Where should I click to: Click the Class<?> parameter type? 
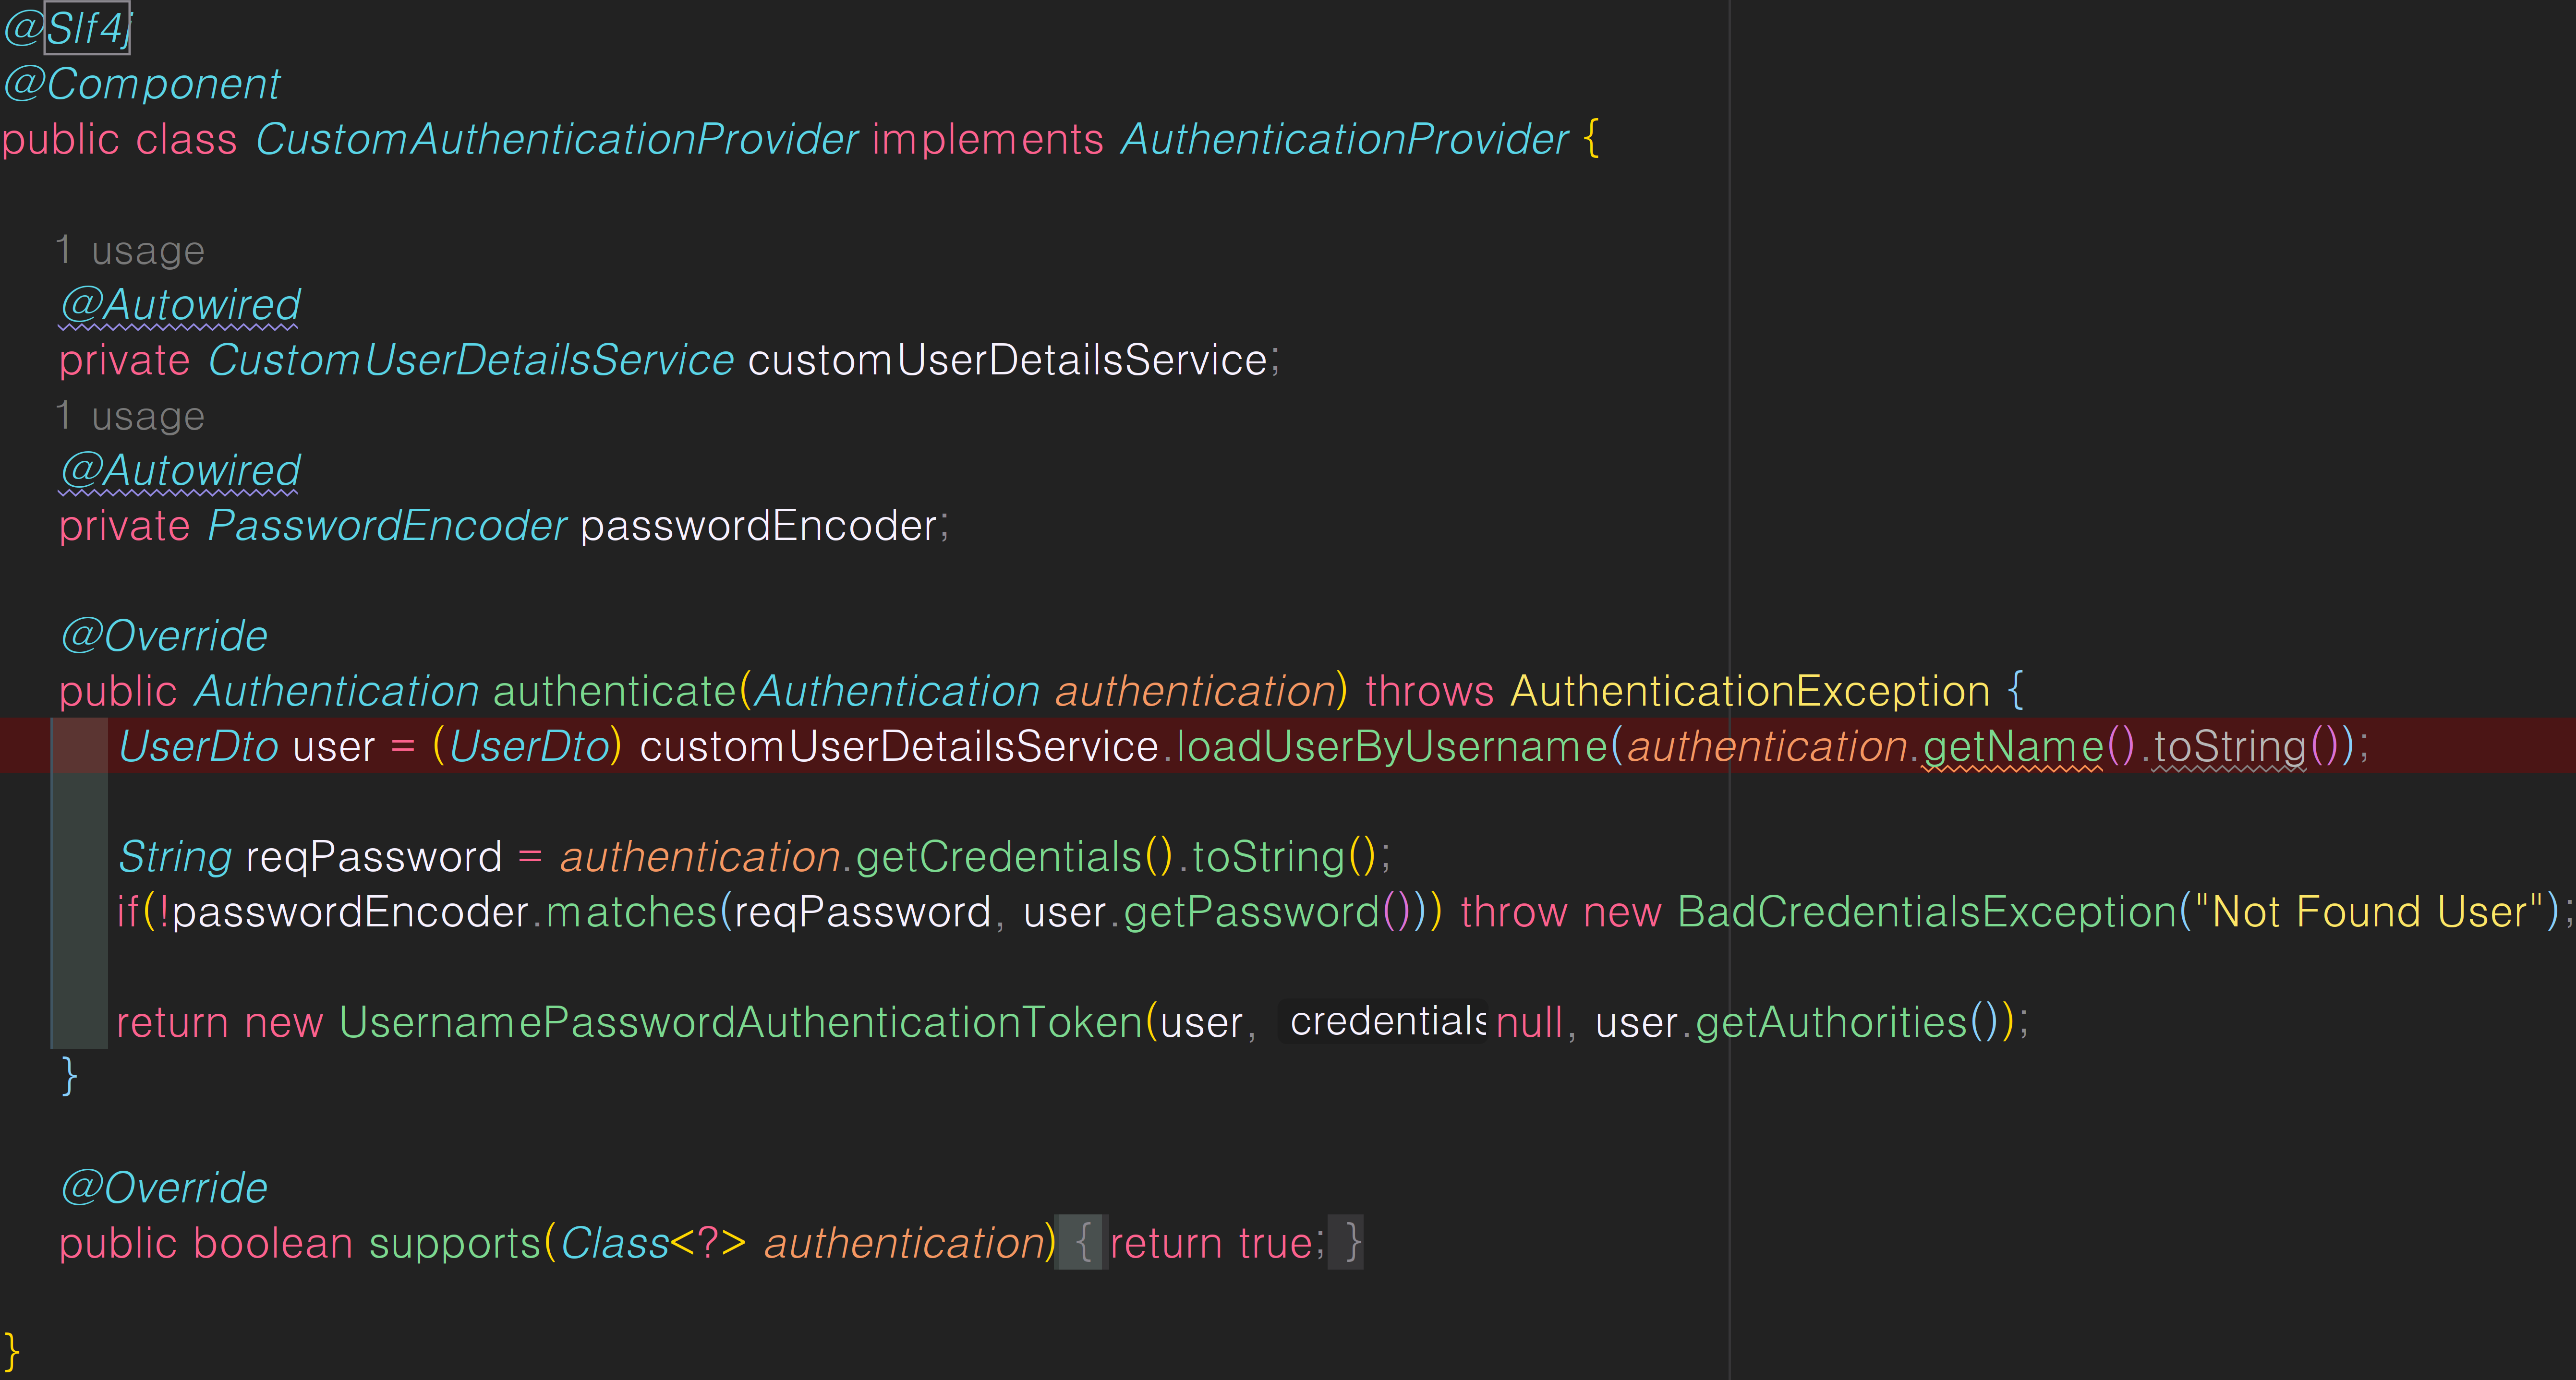[653, 1243]
